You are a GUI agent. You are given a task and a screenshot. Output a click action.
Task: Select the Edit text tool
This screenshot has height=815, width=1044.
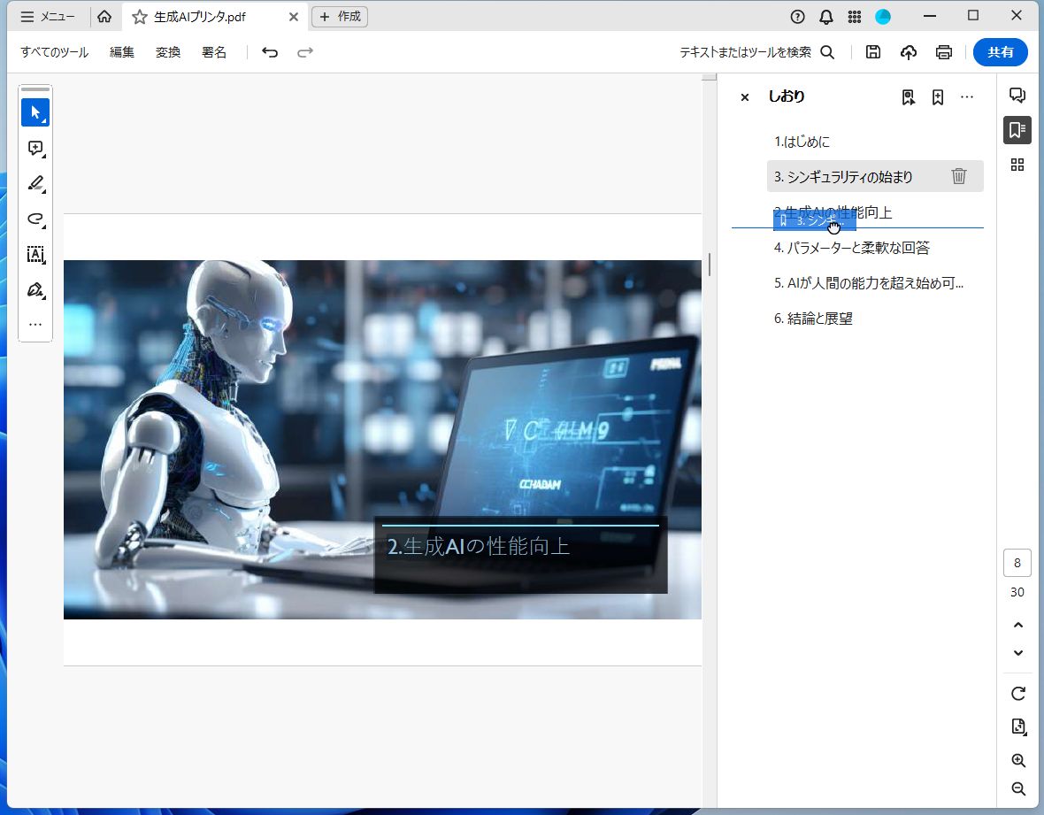[x=35, y=254]
